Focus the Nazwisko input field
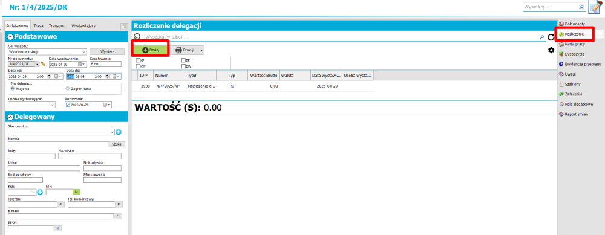This screenshot has height=235, width=605. (x=90, y=156)
